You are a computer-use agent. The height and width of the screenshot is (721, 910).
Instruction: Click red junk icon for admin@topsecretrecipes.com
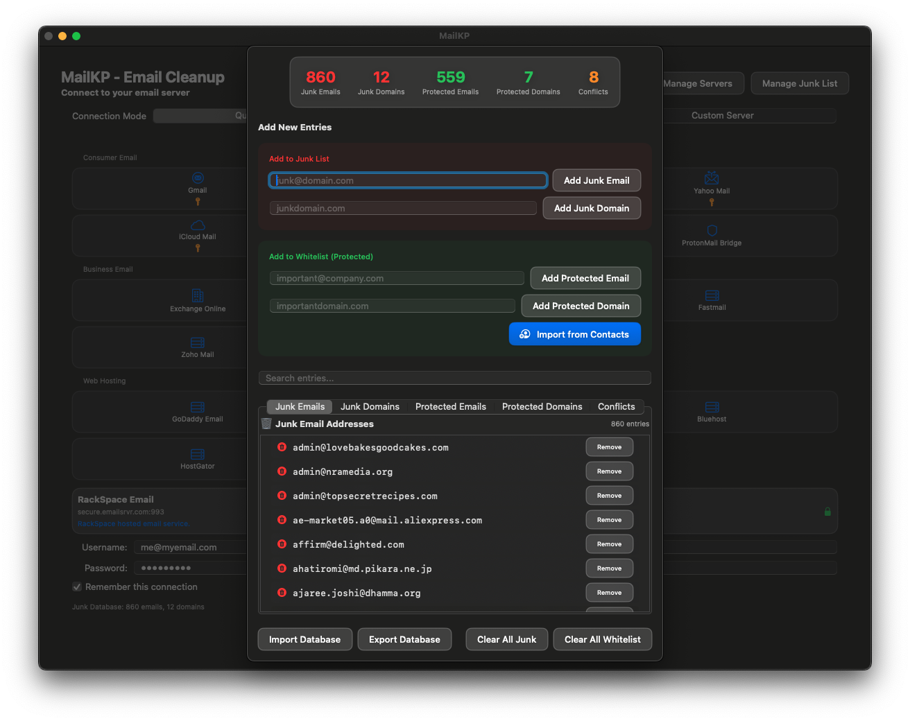pos(282,496)
